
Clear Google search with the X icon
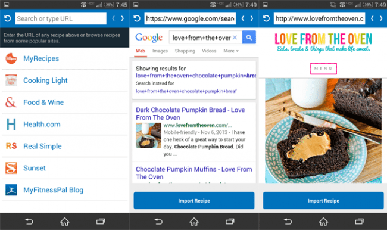(x=235, y=38)
